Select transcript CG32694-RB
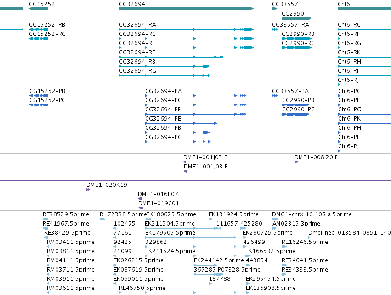This screenshot has width=391, height=295. (137, 62)
